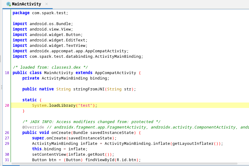This screenshot has width=249, height=166.
Task: Click 'com.spark.test.databinding.ActivityMainBinding;' import
Action: click(x=87, y=57)
